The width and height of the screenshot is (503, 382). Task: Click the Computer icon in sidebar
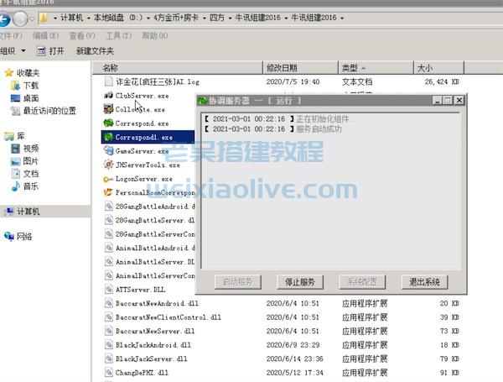pyautogui.click(x=9, y=212)
